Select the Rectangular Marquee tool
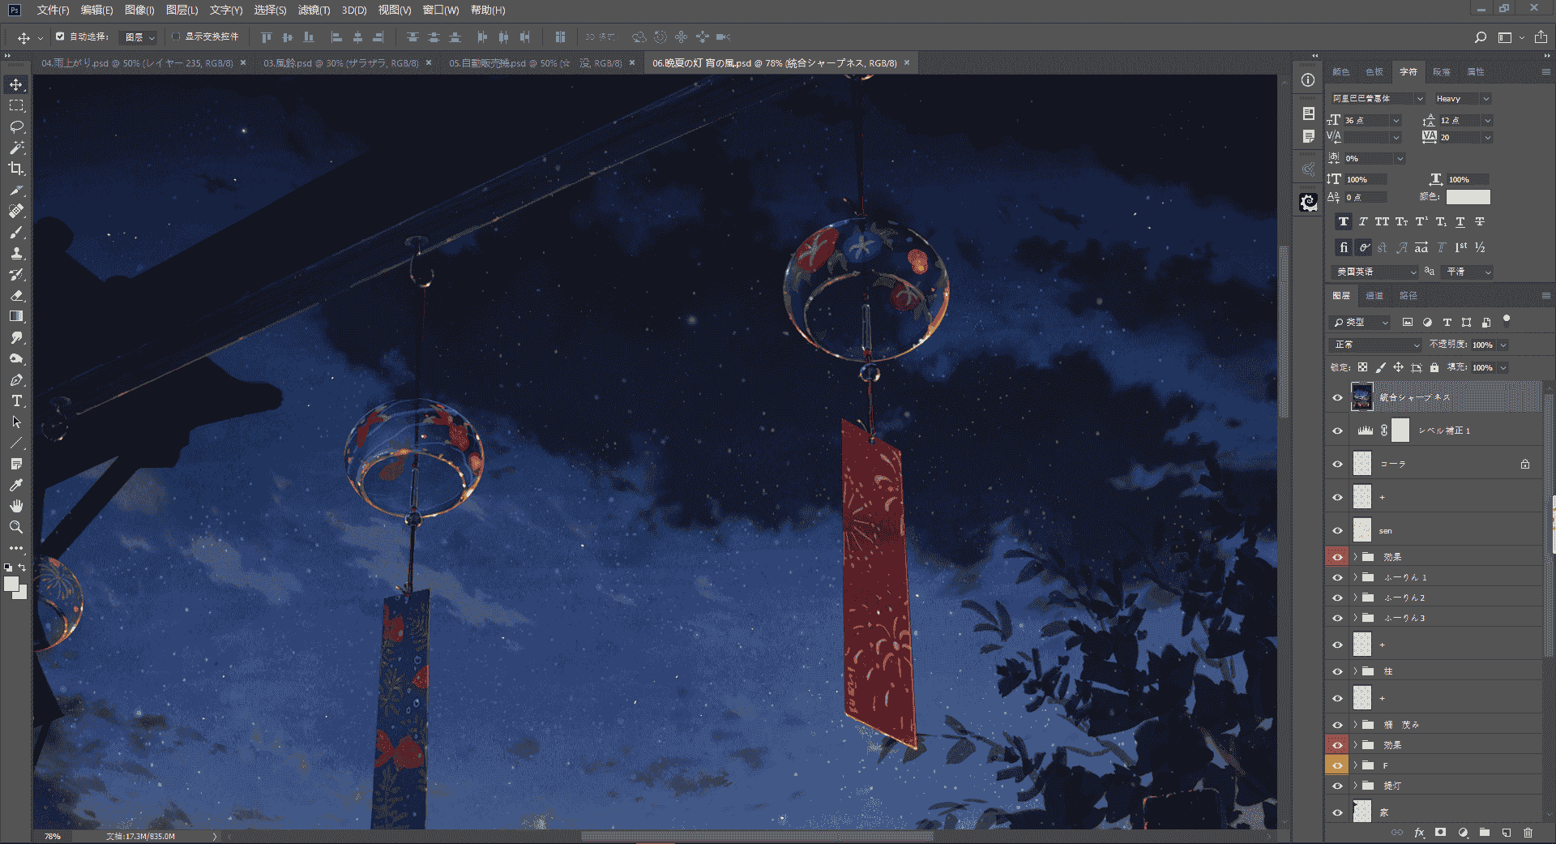1556x844 pixels. (x=16, y=105)
